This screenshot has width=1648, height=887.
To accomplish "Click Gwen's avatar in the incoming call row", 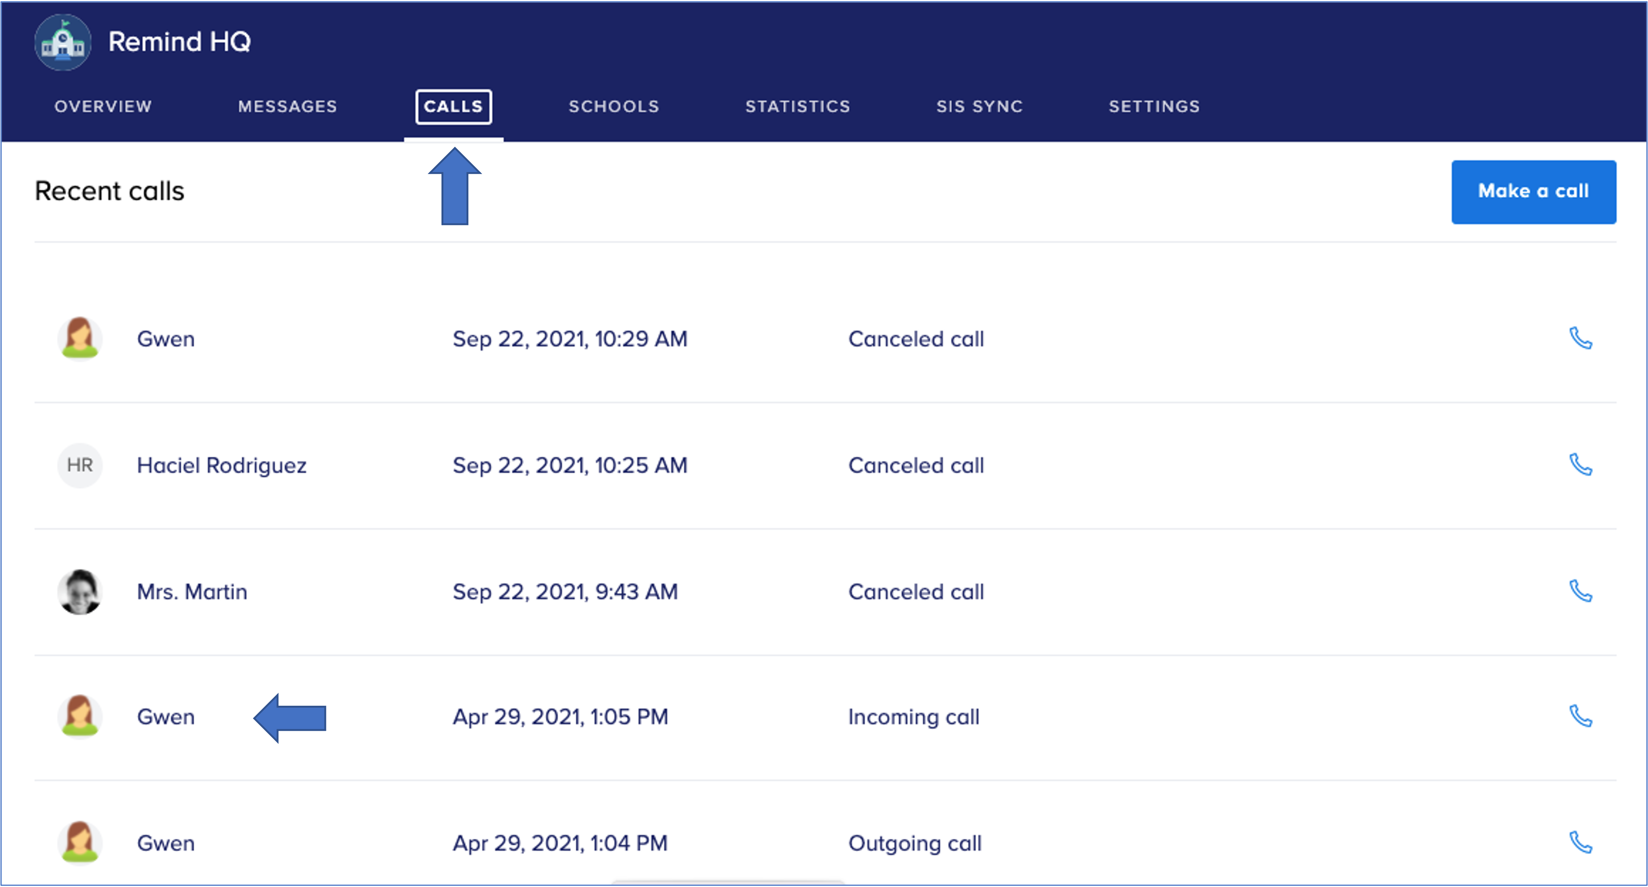I will point(79,716).
